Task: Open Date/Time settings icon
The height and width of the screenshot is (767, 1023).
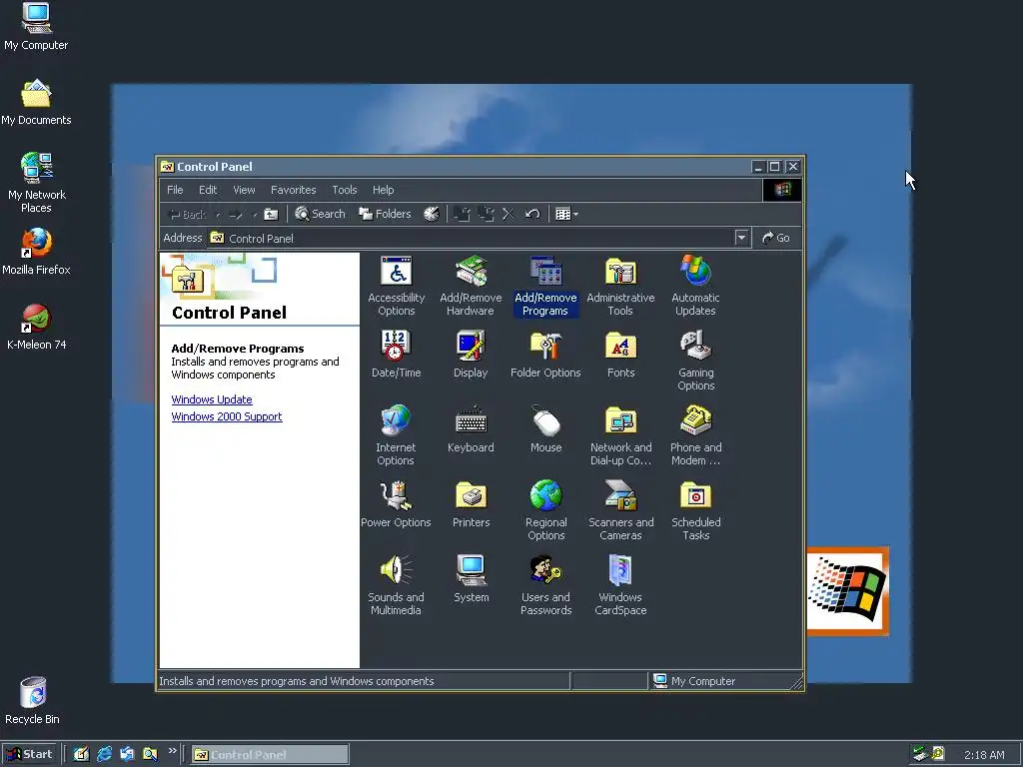Action: pos(396,355)
